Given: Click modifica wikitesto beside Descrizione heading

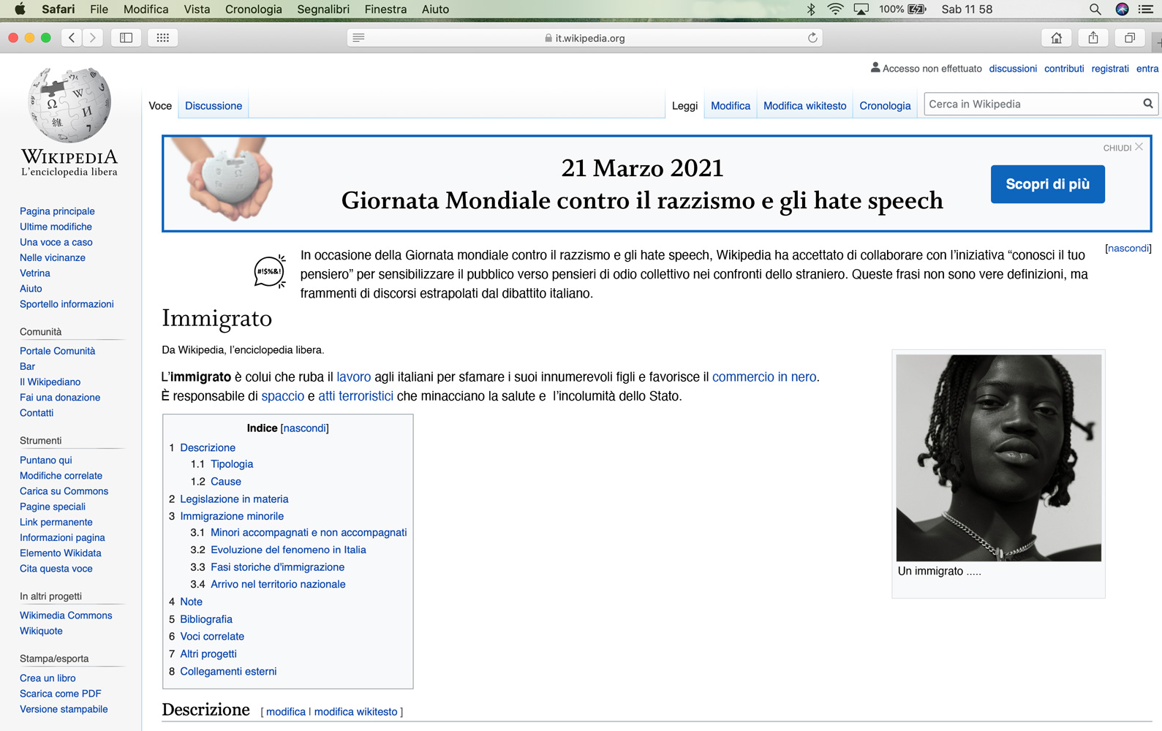Looking at the screenshot, I should coord(355,711).
